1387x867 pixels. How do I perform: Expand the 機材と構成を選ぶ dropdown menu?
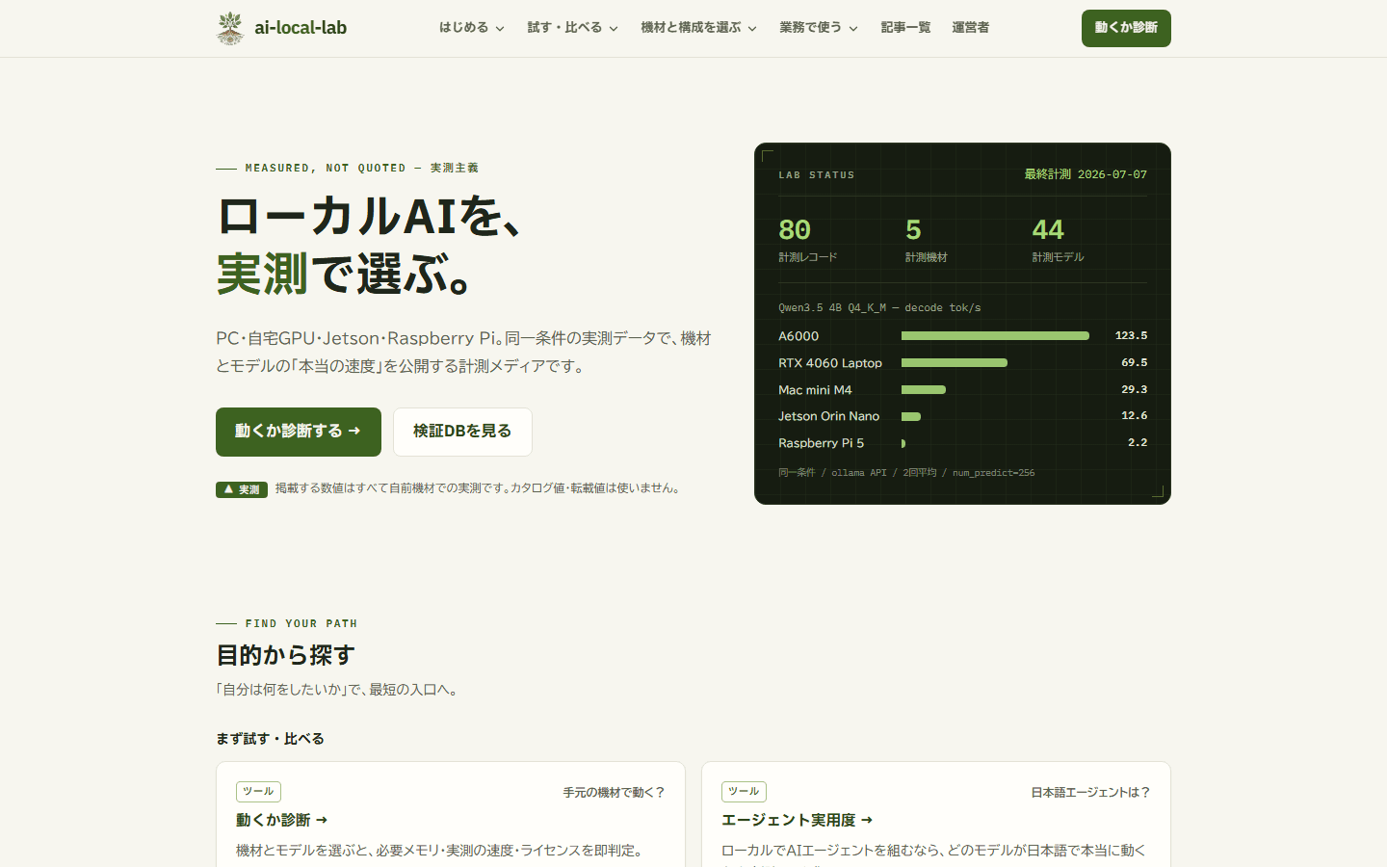tap(699, 28)
